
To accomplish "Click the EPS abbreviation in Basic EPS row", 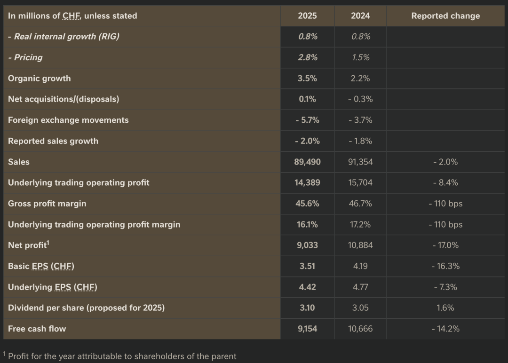I will point(40,266).
